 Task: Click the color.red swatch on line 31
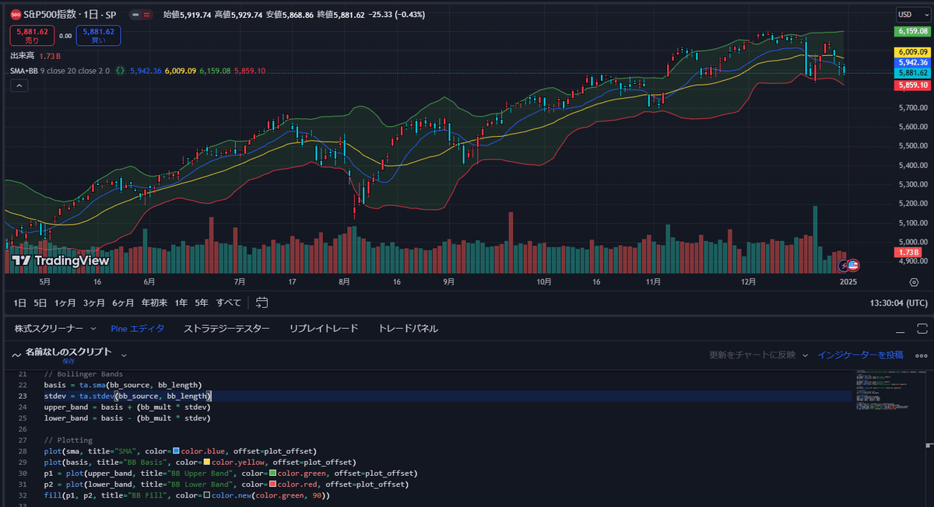click(x=272, y=484)
